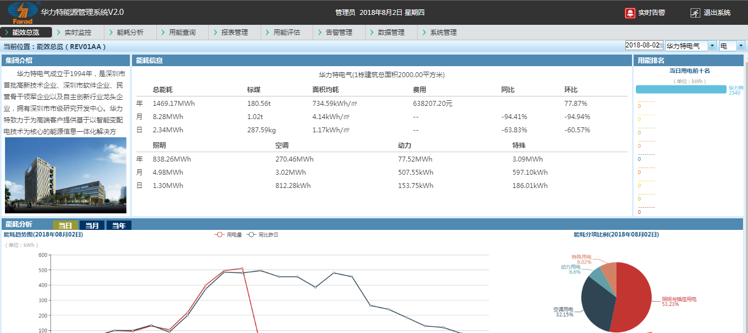Open the 用能查询 menu
The height and width of the screenshot is (333, 748).
182,33
